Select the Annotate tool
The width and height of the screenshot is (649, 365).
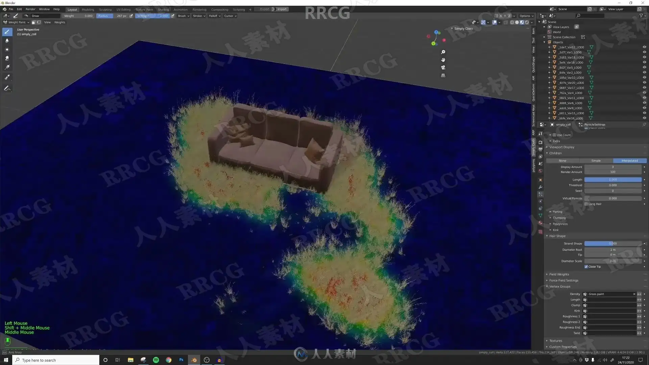[x=7, y=89]
